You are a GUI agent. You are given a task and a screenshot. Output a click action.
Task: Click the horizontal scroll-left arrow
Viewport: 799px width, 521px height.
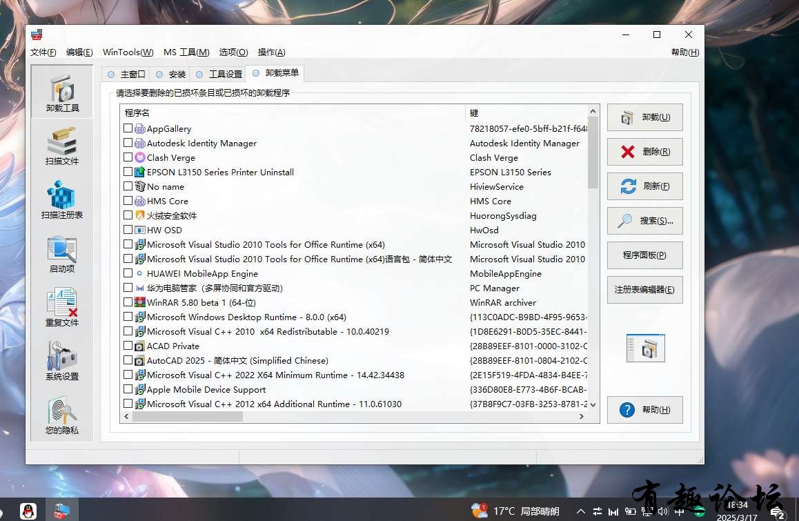click(126, 417)
